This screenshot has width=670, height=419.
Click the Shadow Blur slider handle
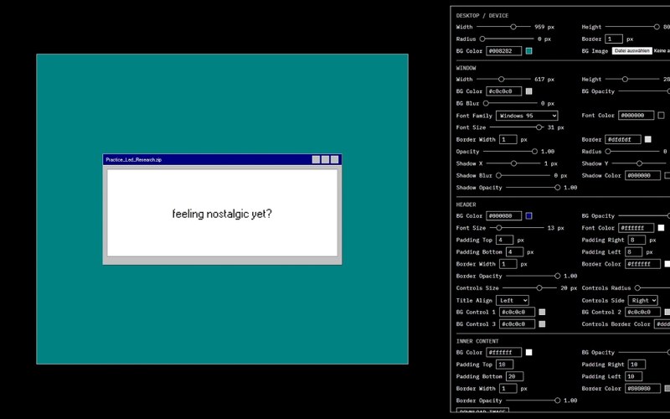click(x=498, y=175)
